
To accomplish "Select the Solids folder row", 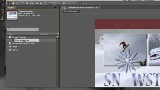I will click(x=31, y=47).
